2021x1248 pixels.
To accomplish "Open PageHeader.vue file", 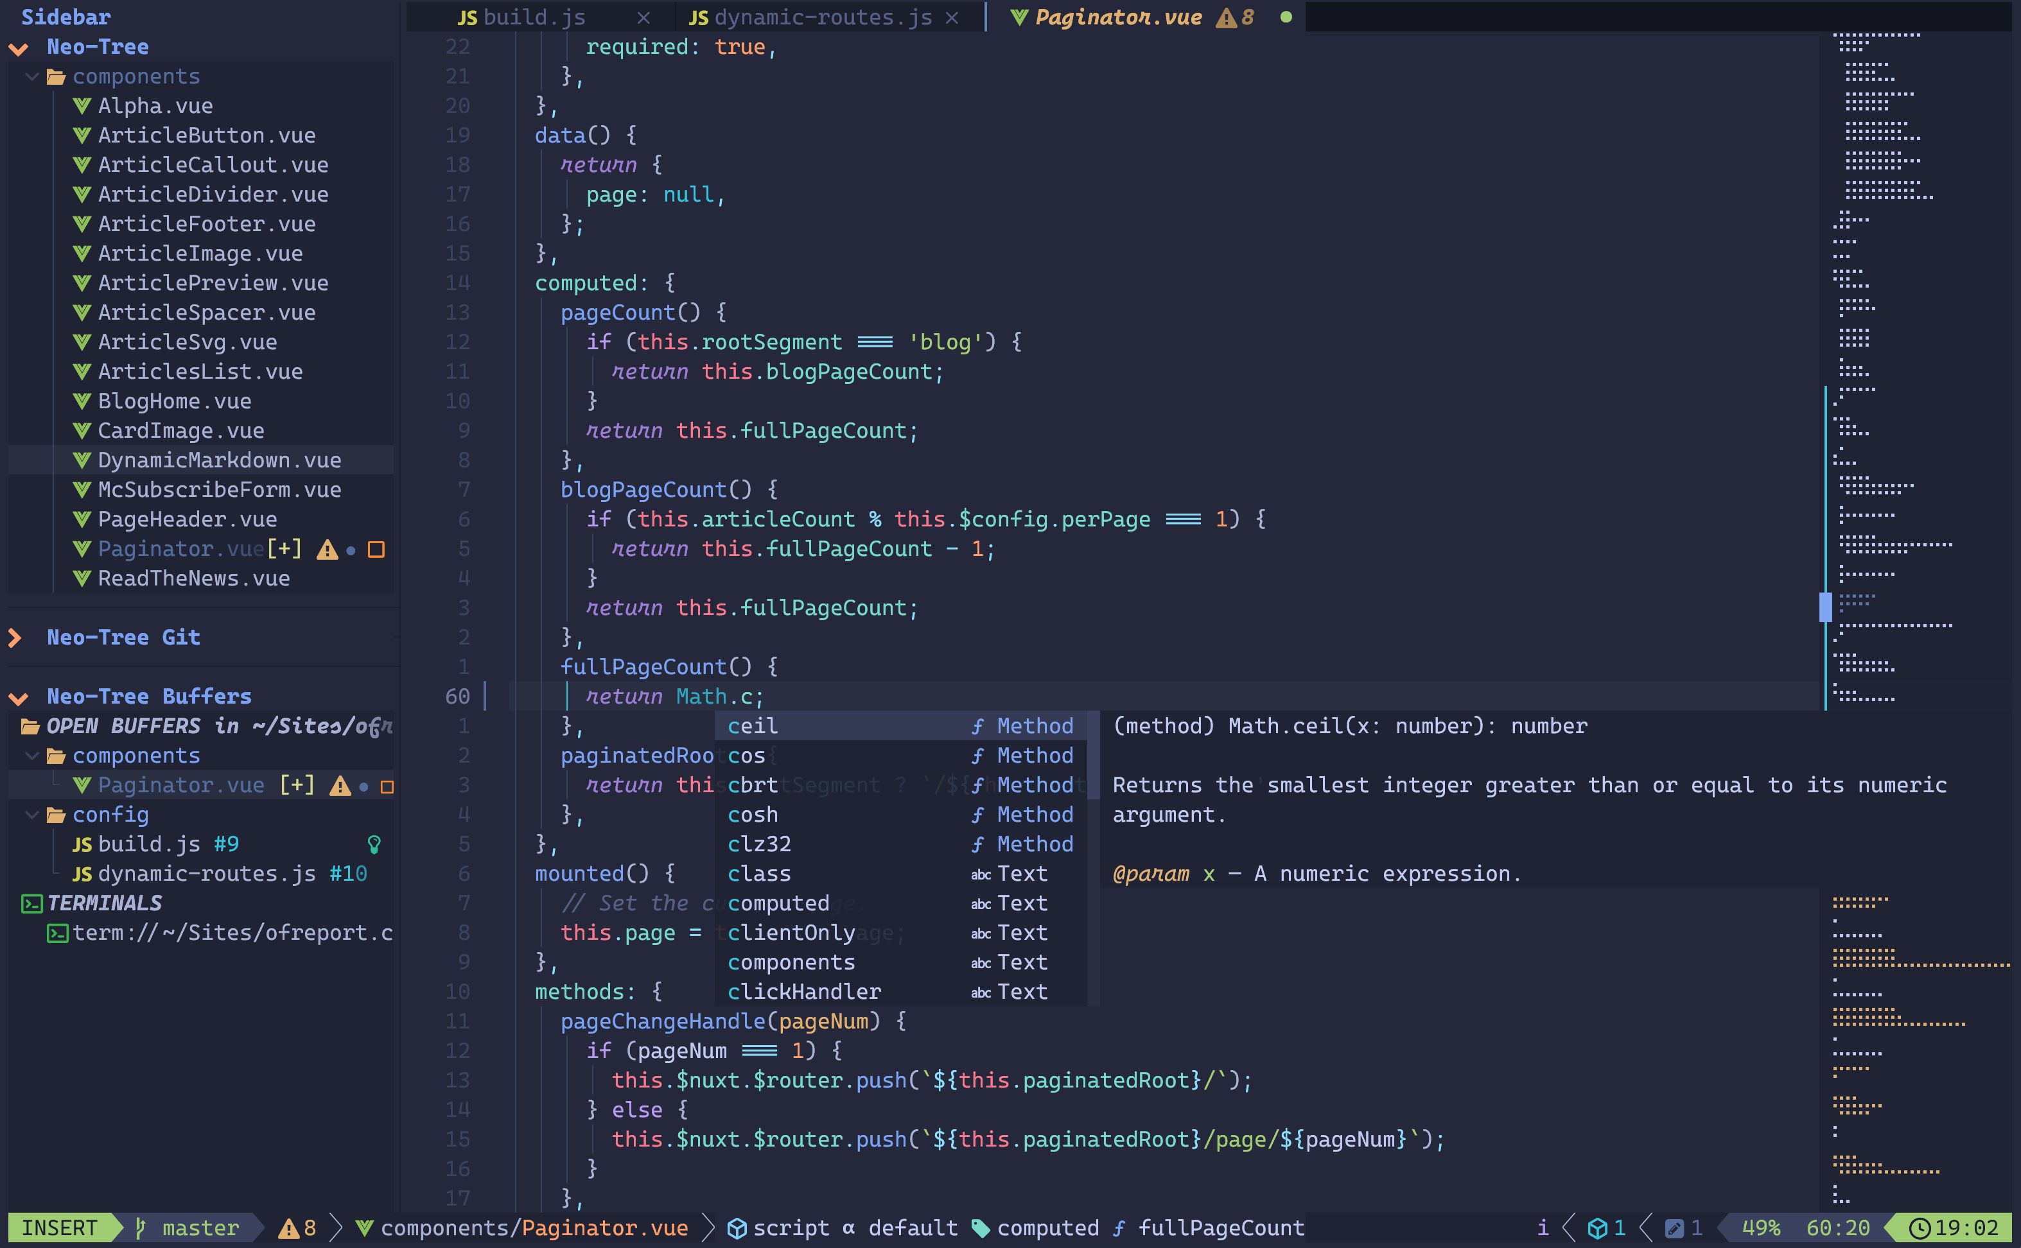I will tap(188, 520).
